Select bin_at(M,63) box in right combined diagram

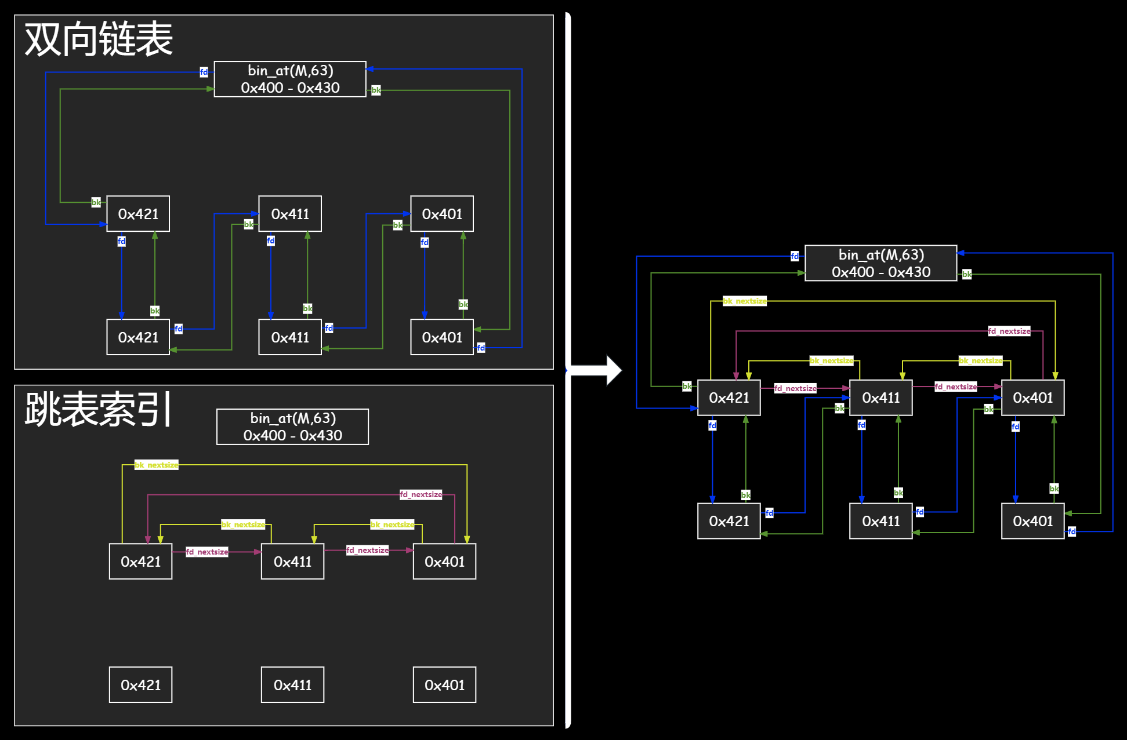[x=880, y=263]
